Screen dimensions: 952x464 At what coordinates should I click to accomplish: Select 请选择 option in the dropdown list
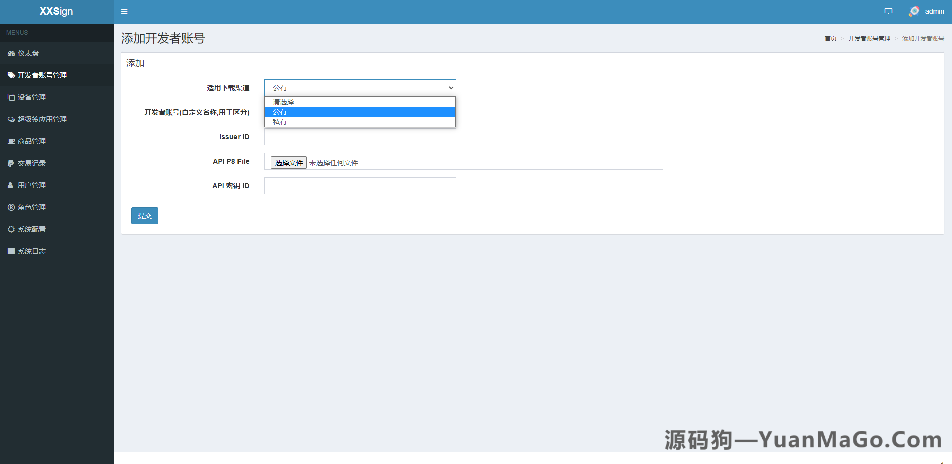[360, 102]
